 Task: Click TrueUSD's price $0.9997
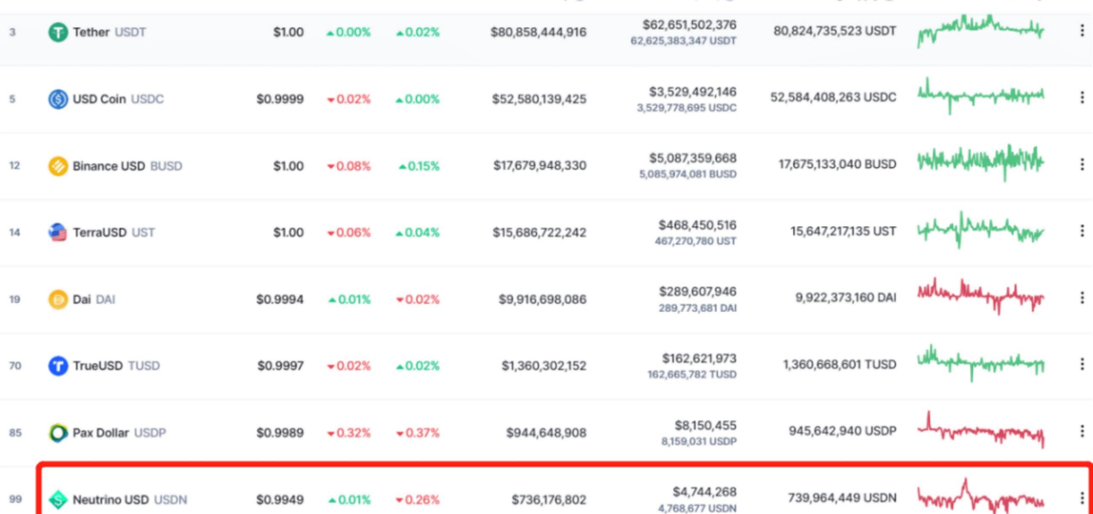pos(281,366)
